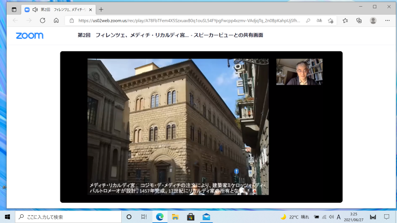397x223 pixels.
Task: Open the user profile avatar icon
Action: (373, 20)
